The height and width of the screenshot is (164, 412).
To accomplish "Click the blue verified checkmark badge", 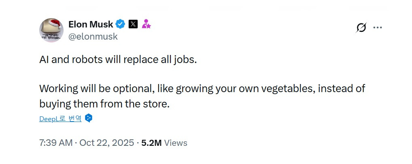I will pyautogui.click(x=121, y=24).
